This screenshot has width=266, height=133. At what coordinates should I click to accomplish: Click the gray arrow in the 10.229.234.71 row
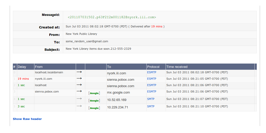coord(79,106)
